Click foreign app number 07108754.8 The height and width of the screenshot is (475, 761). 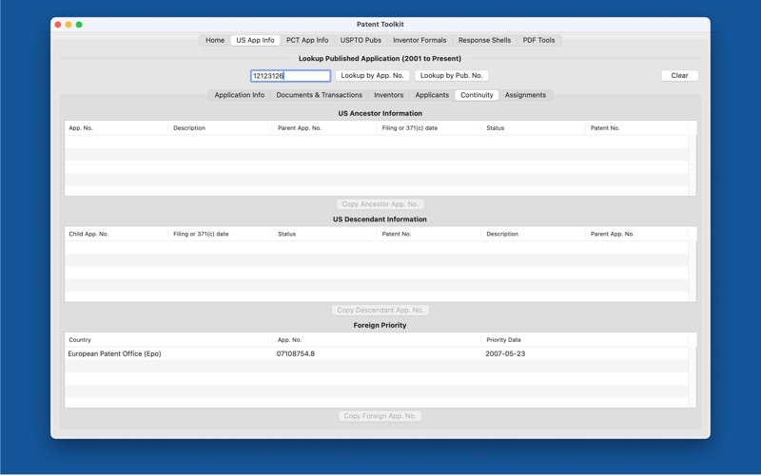point(296,353)
